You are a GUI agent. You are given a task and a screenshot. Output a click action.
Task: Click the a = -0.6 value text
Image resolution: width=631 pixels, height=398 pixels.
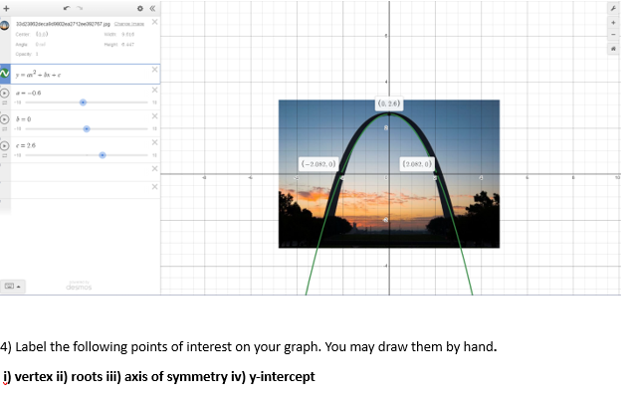[29, 93]
